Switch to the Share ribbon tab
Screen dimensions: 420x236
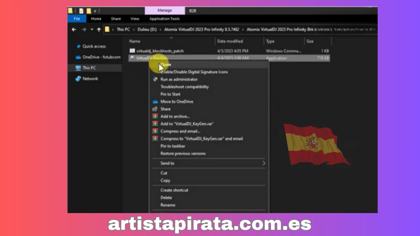point(116,19)
